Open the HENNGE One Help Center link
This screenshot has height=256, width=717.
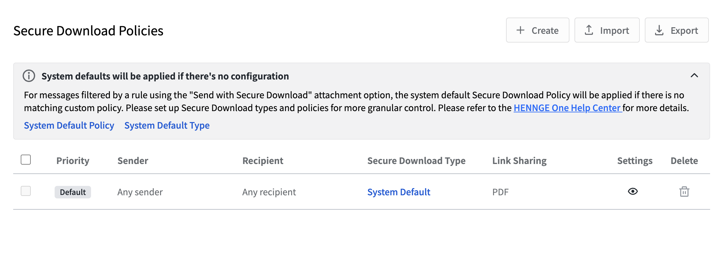coord(568,108)
